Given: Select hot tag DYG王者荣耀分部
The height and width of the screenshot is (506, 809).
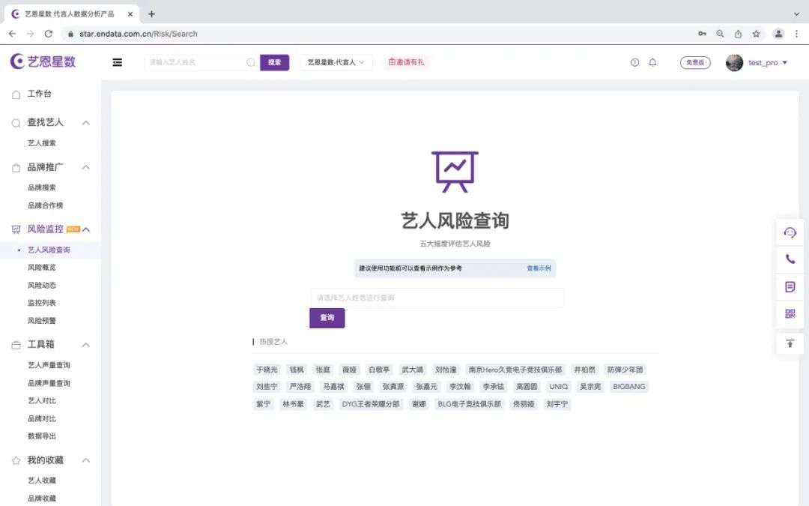Looking at the screenshot, I should 371,404.
